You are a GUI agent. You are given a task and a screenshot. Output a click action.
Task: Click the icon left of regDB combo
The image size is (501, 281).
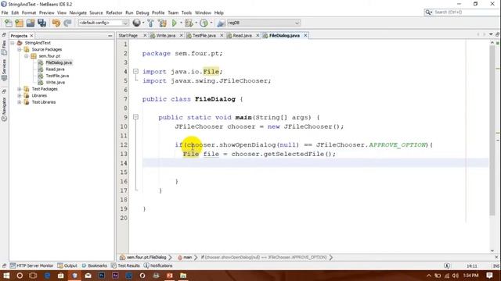pyautogui.click(x=221, y=23)
